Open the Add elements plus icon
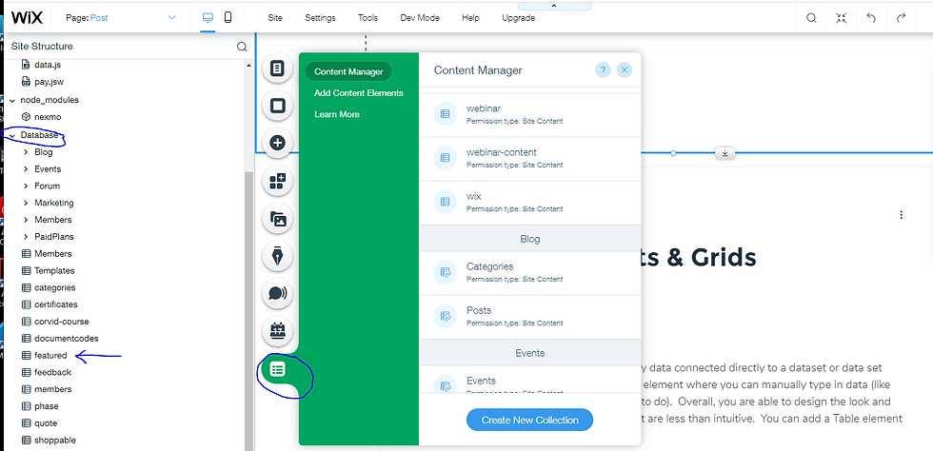 coord(277,144)
